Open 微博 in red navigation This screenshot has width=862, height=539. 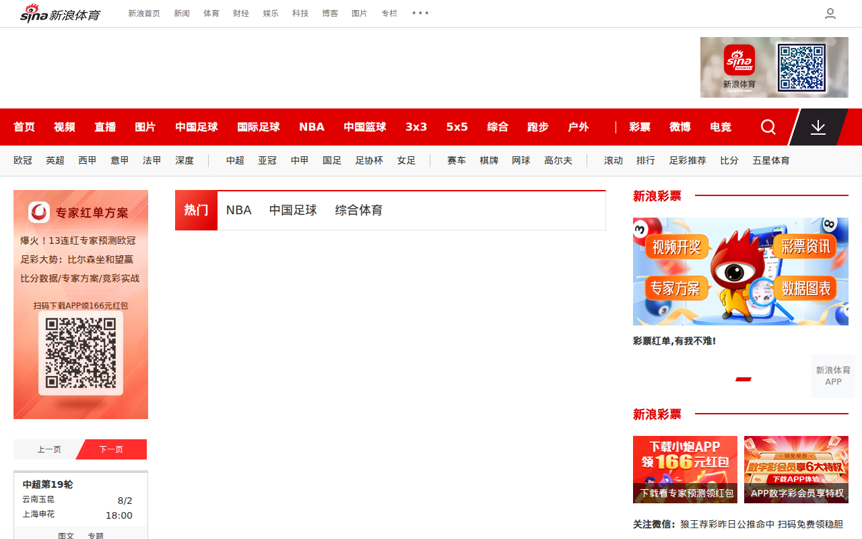(680, 127)
